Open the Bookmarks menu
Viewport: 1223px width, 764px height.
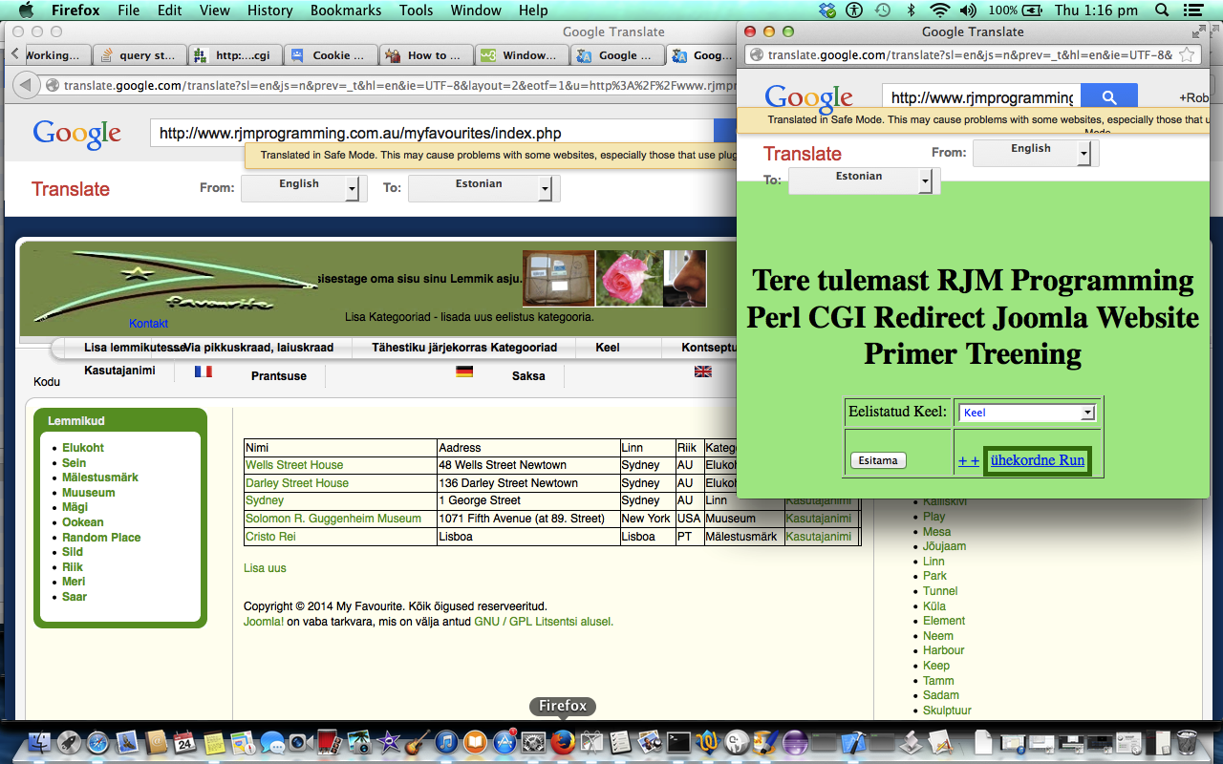tap(346, 11)
